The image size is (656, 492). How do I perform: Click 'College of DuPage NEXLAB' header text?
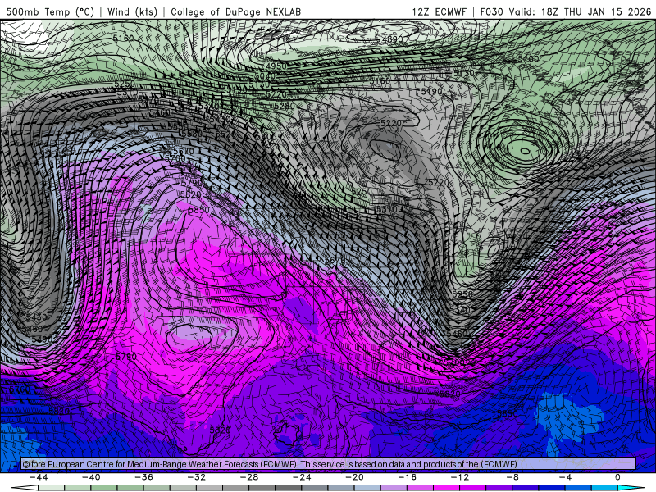[235, 11]
